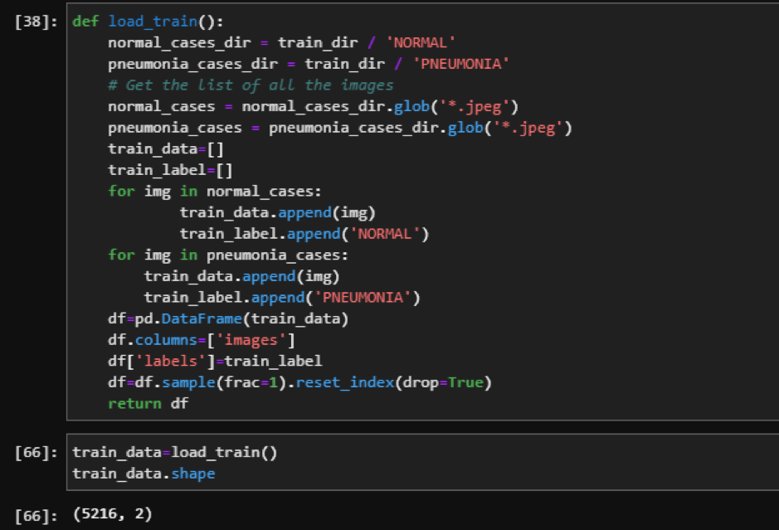
Task: Click the df=pd.DataFrame(train_data) line
Action: (228, 318)
